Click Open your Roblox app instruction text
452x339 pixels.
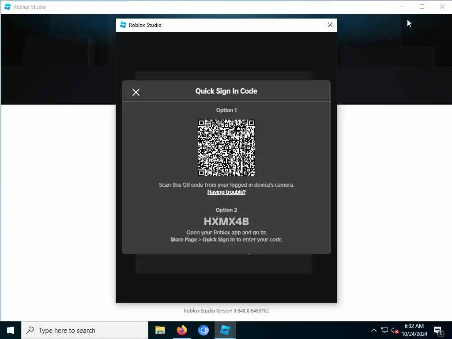226,233
